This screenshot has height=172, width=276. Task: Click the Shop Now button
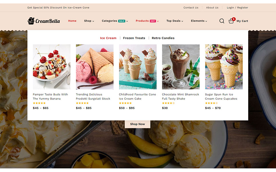pos(138,124)
